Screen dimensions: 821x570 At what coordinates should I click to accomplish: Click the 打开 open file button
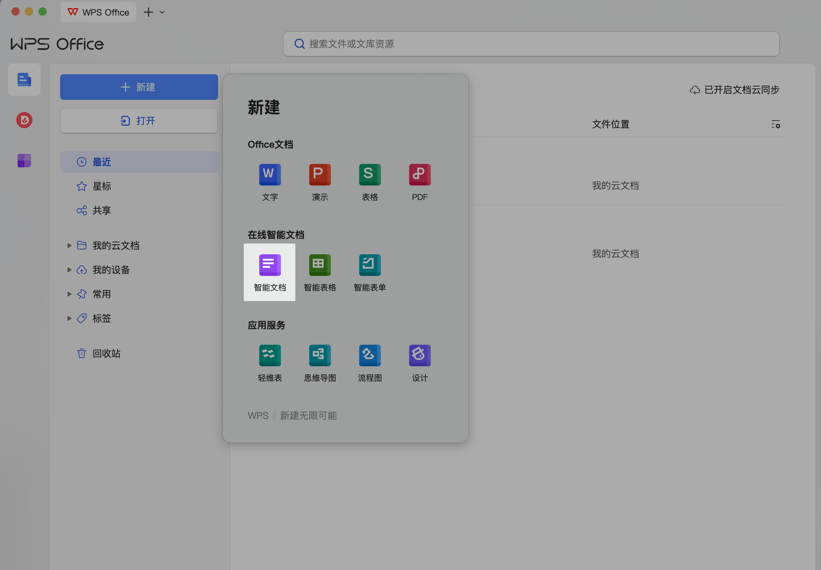click(x=139, y=121)
